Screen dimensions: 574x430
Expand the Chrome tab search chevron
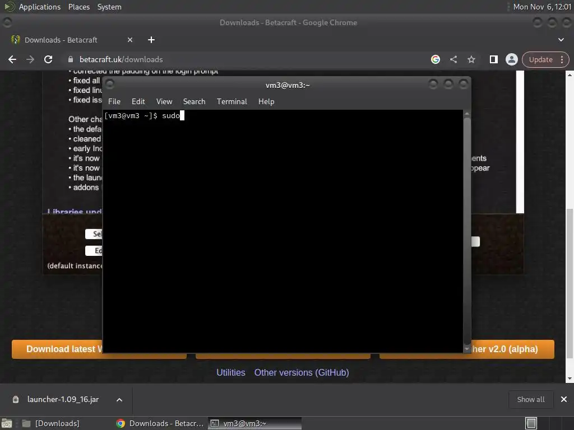pyautogui.click(x=561, y=40)
